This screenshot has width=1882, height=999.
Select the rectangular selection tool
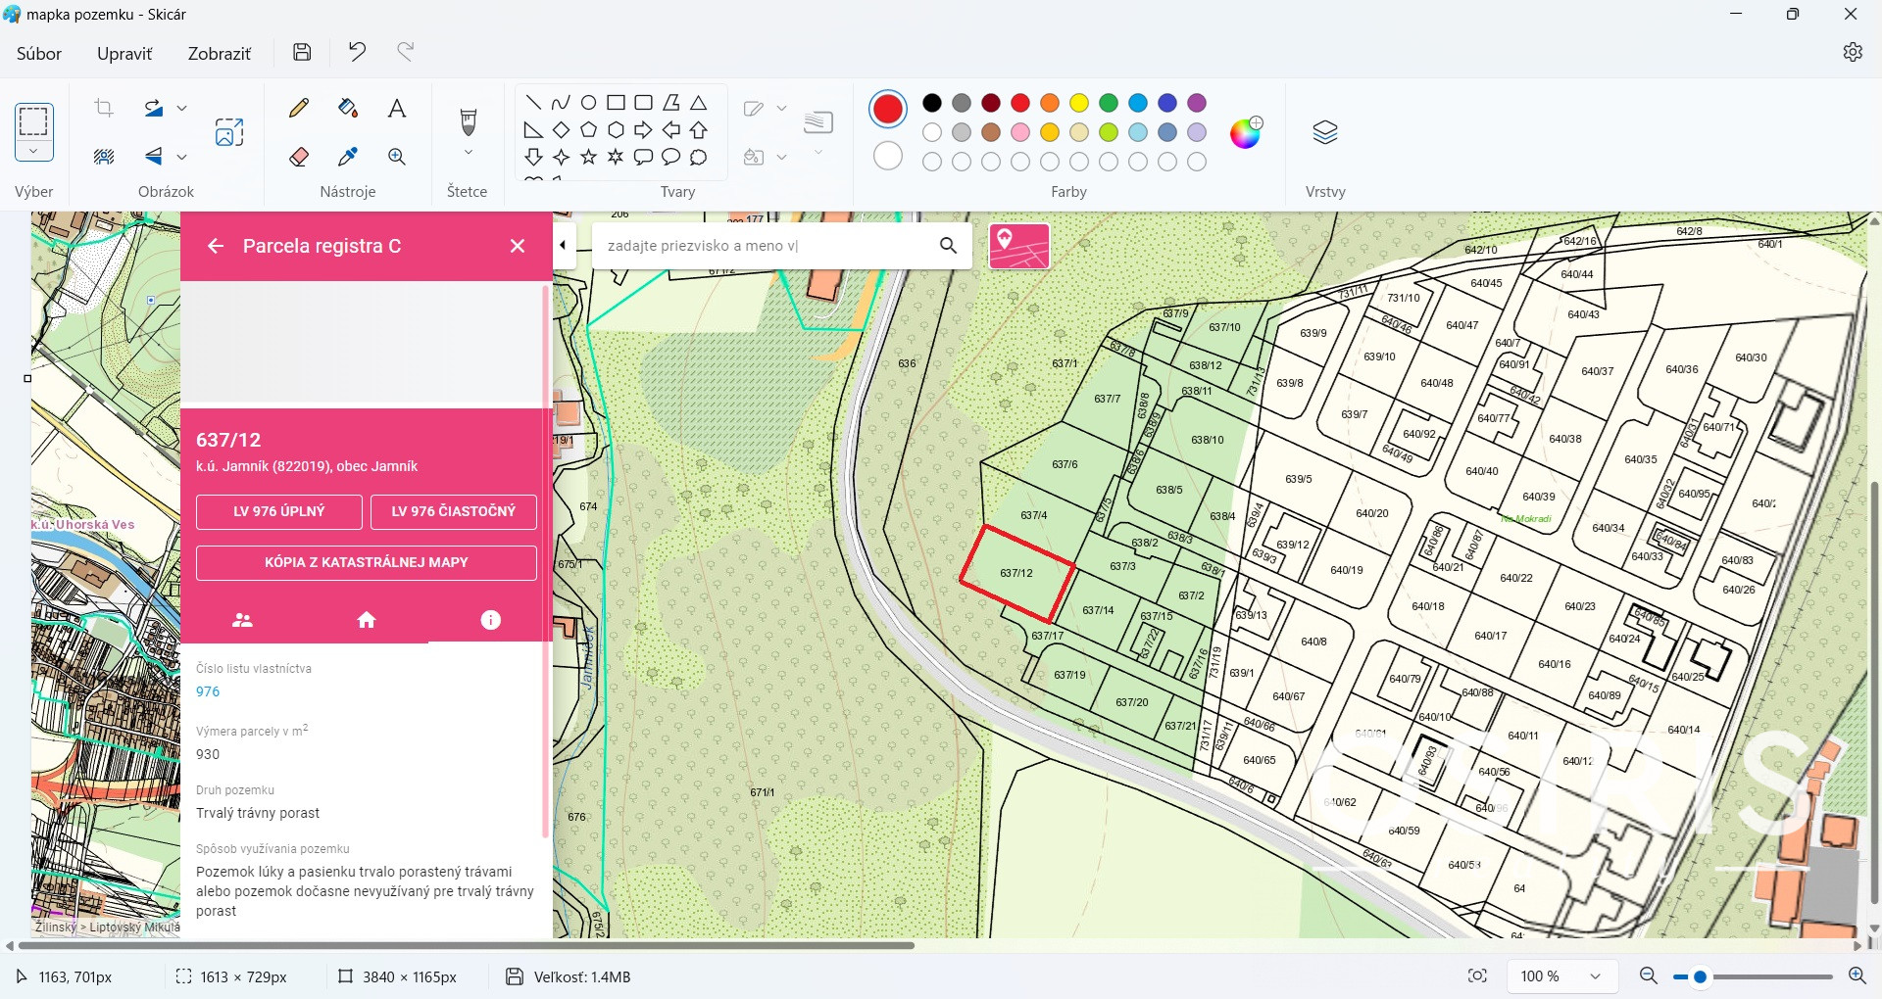[33, 121]
